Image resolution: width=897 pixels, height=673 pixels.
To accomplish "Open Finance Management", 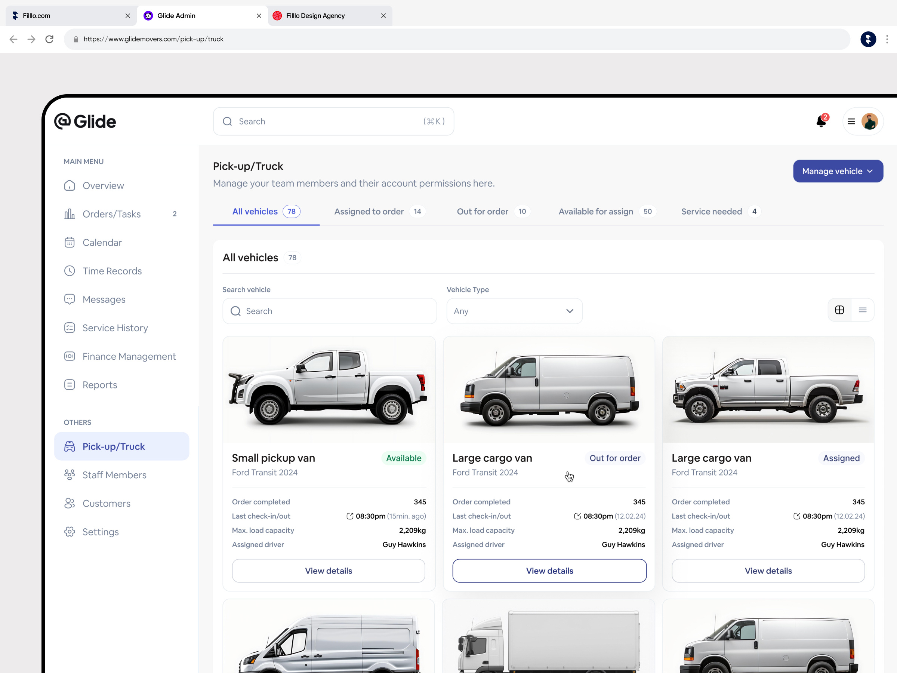I will coord(129,356).
